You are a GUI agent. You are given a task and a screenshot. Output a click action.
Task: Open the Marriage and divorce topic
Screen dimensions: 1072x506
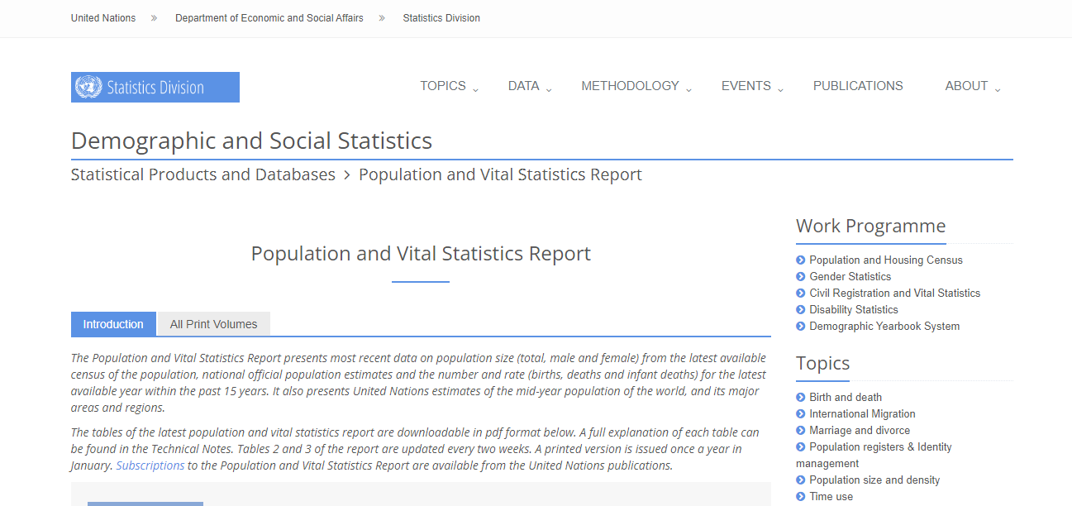point(860,430)
